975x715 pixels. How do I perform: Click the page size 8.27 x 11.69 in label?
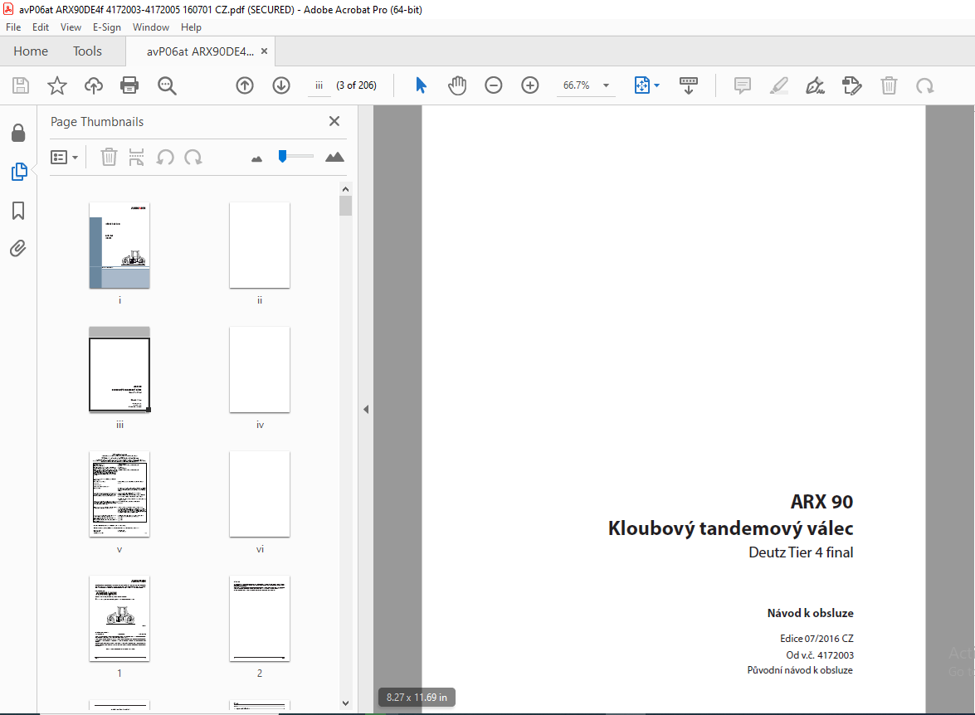coord(417,698)
